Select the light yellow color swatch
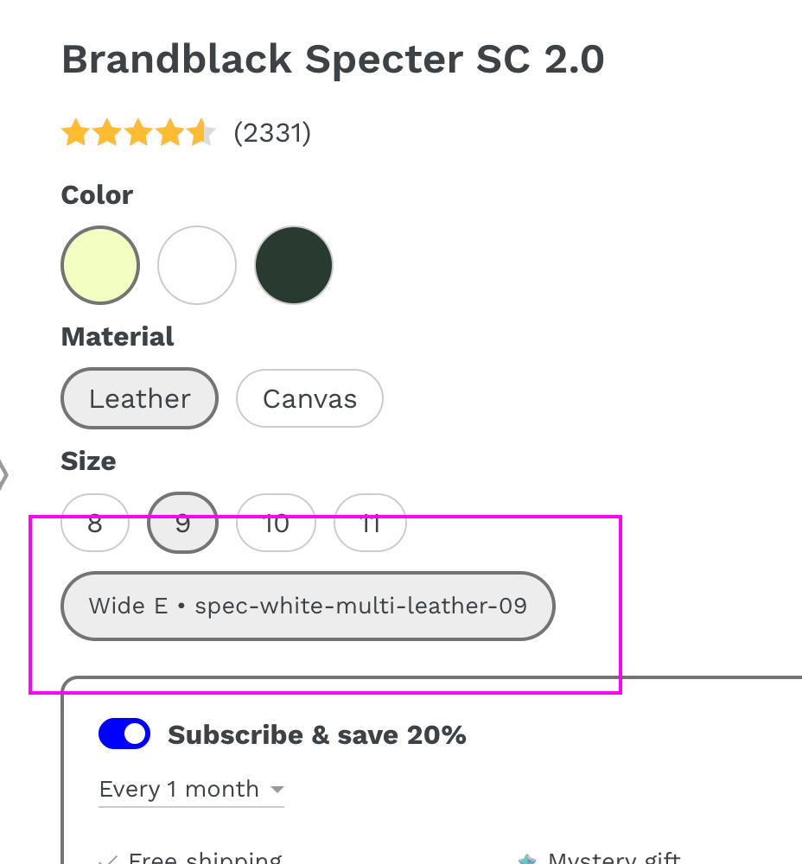Image resolution: width=802 pixels, height=864 pixels. [x=100, y=265]
